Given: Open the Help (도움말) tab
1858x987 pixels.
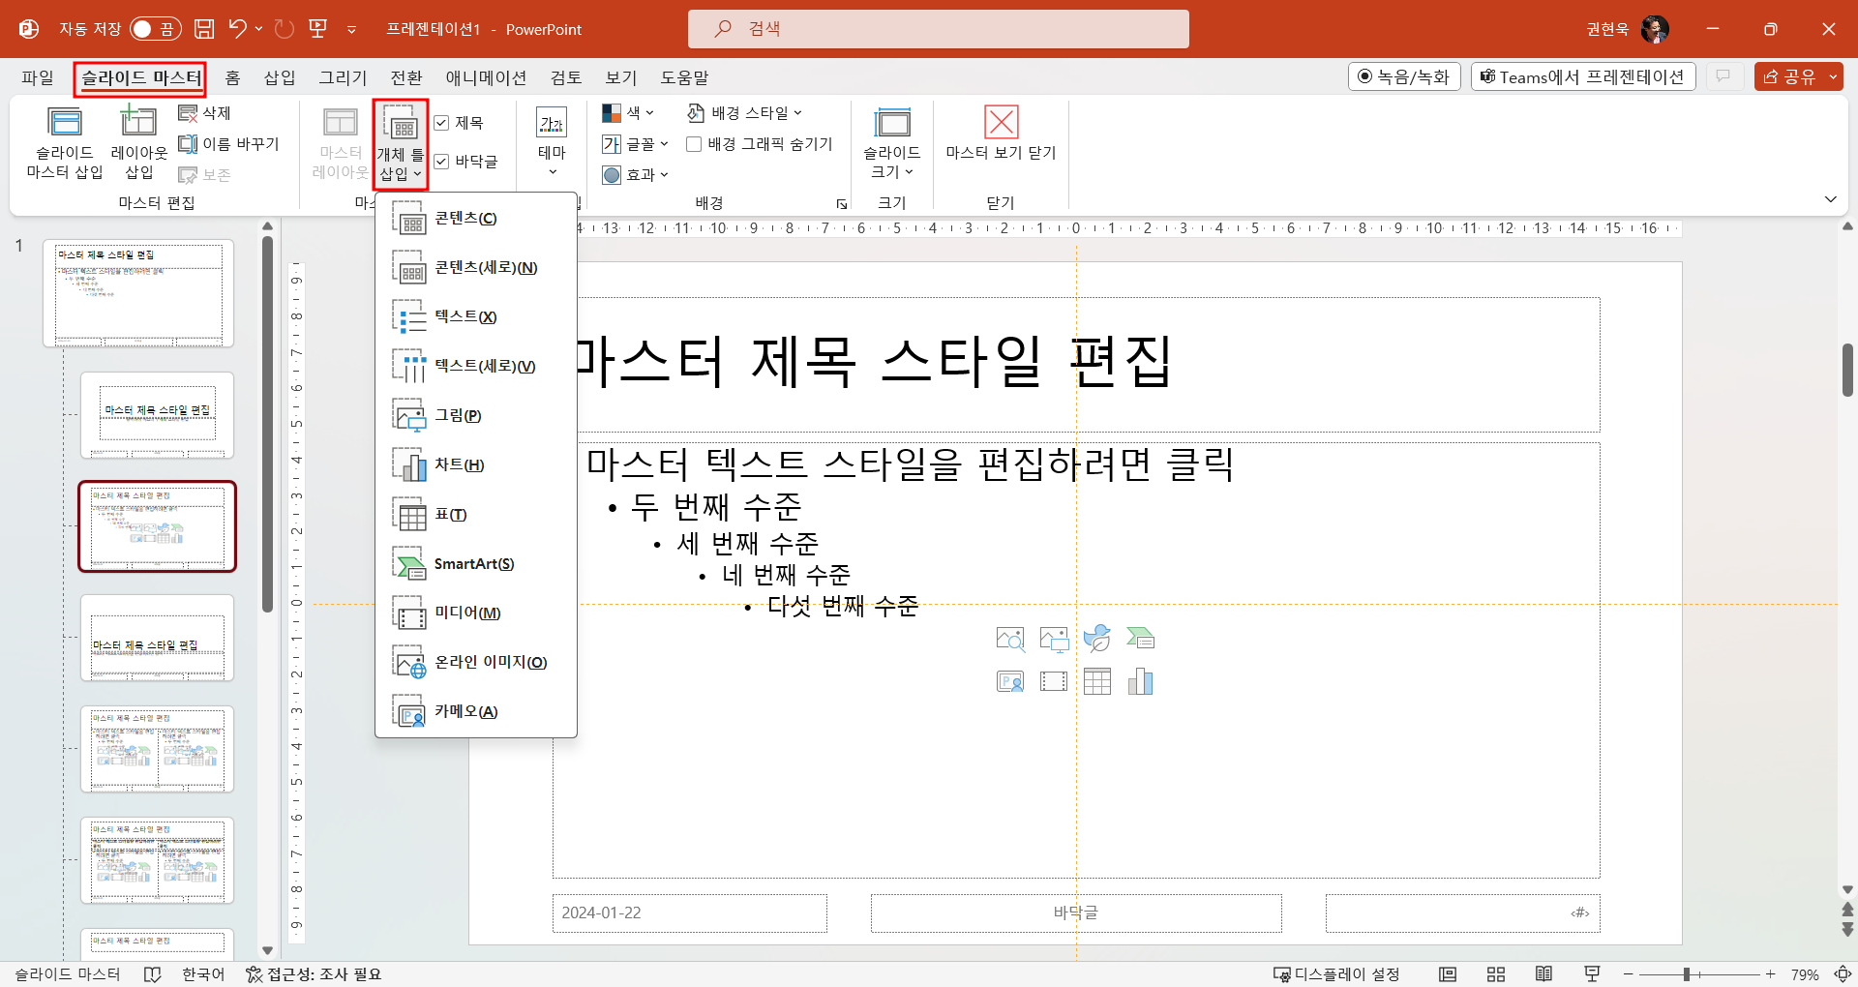Looking at the screenshot, I should pos(684,77).
